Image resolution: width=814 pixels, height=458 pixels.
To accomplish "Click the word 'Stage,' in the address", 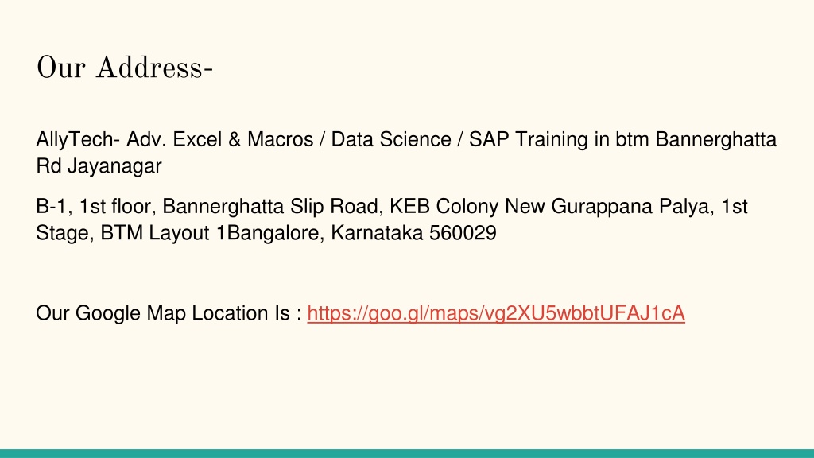I will click(65, 233).
